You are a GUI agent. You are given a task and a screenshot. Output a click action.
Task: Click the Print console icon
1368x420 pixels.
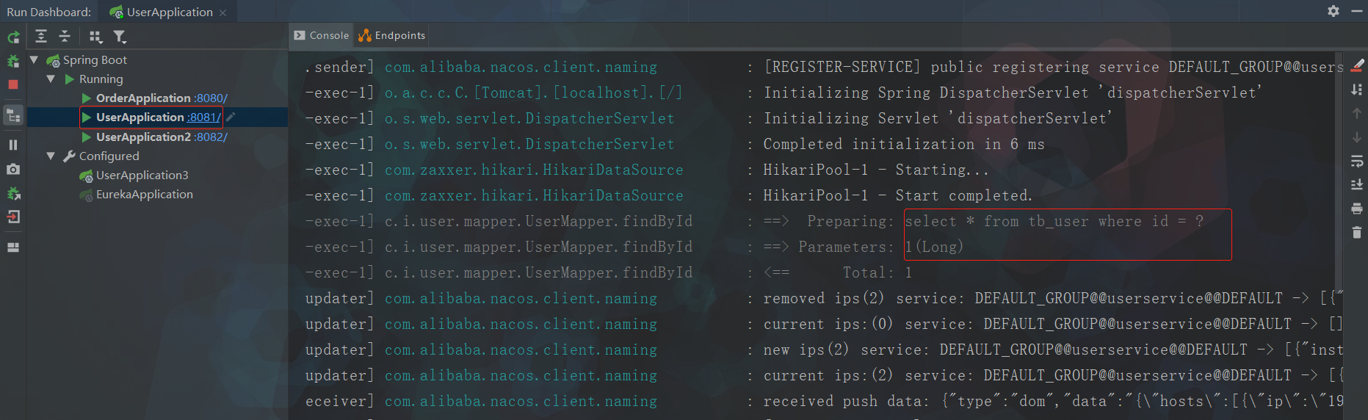[1357, 209]
